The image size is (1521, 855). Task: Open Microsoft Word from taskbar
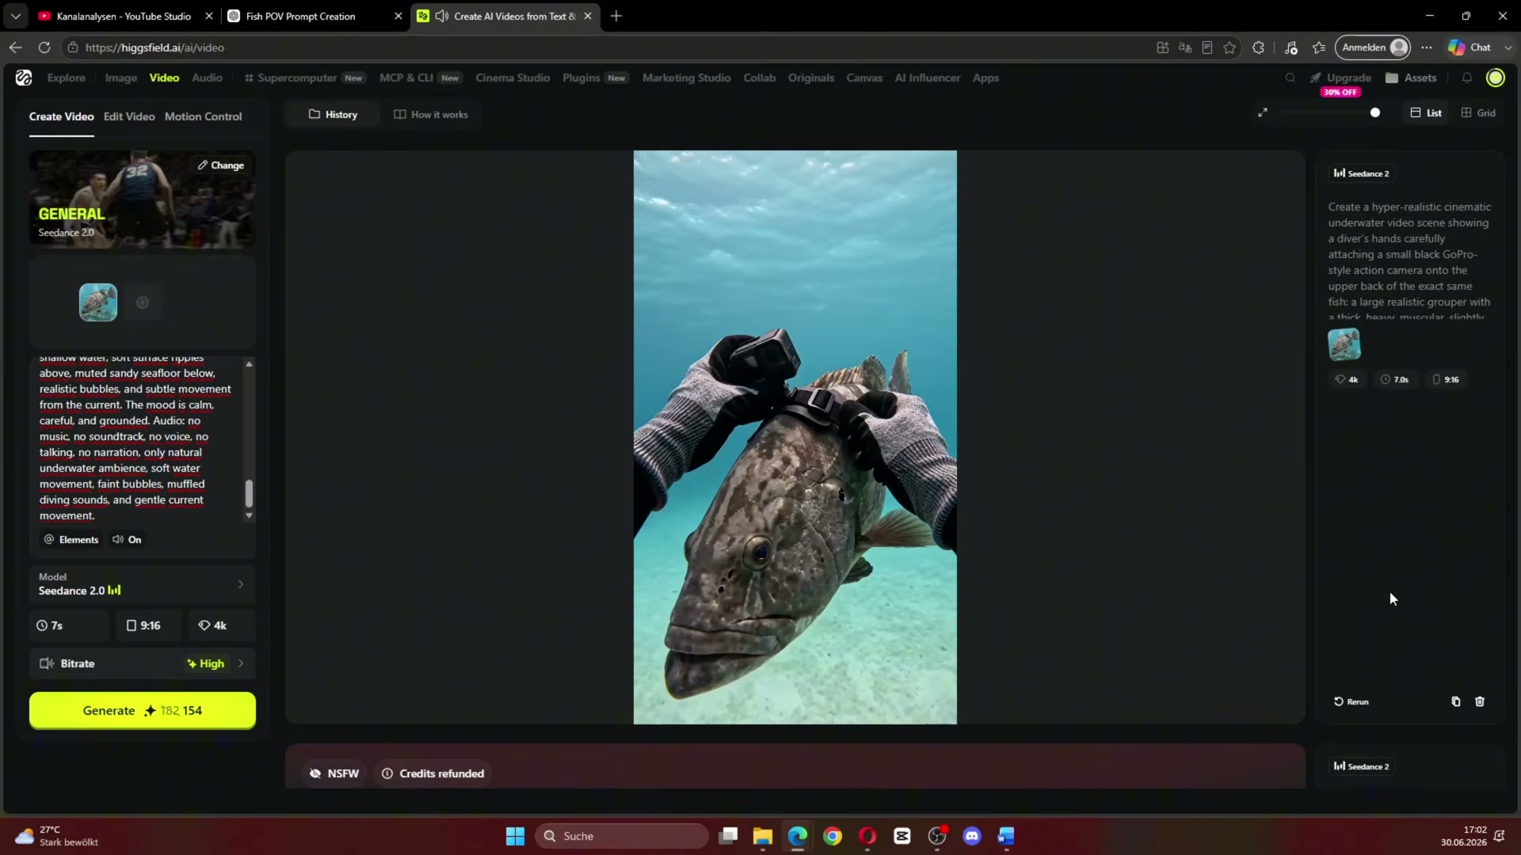pos(1006,836)
